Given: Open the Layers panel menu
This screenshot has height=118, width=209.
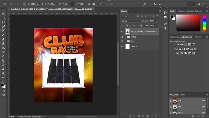Looking at the screenshot, I should pos(160,11).
